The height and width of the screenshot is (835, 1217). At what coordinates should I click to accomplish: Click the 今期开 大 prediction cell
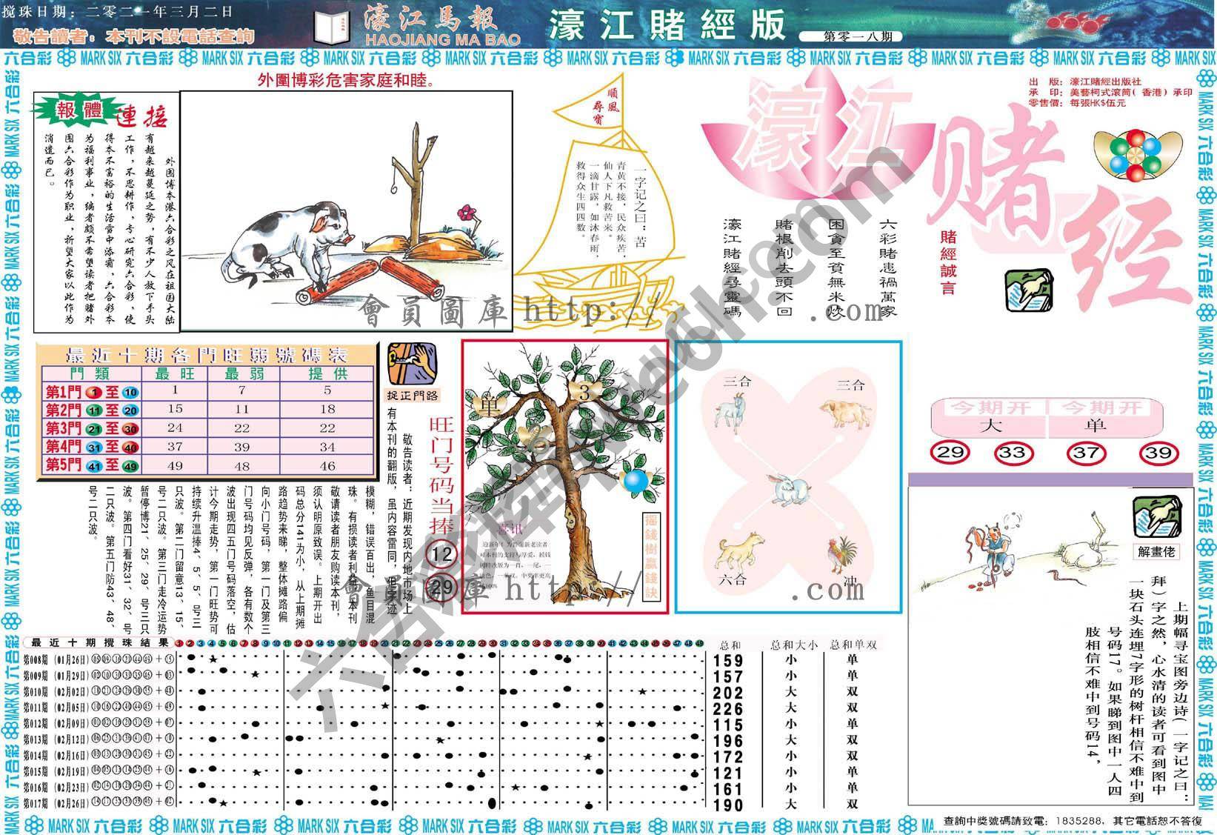(990, 426)
